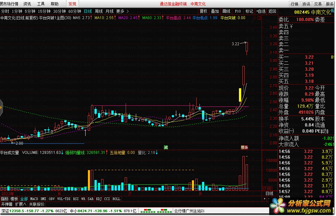Screen dimensions: 336x216
Task: Click the green 减 marker on the chart
Action: point(166,148)
